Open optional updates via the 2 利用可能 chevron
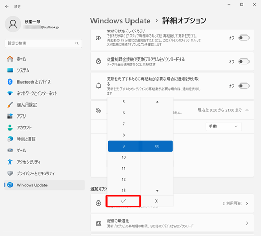 click(247, 203)
